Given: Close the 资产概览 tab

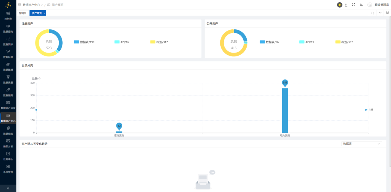Looking at the screenshot, I should click(44, 13).
